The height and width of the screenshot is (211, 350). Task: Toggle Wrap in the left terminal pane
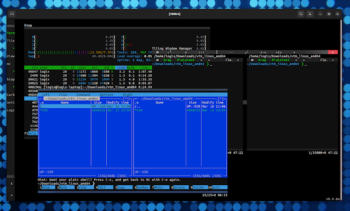coord(167,60)
